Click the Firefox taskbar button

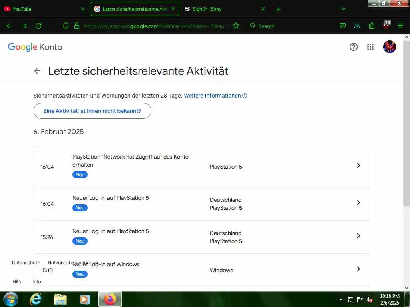coord(110,299)
